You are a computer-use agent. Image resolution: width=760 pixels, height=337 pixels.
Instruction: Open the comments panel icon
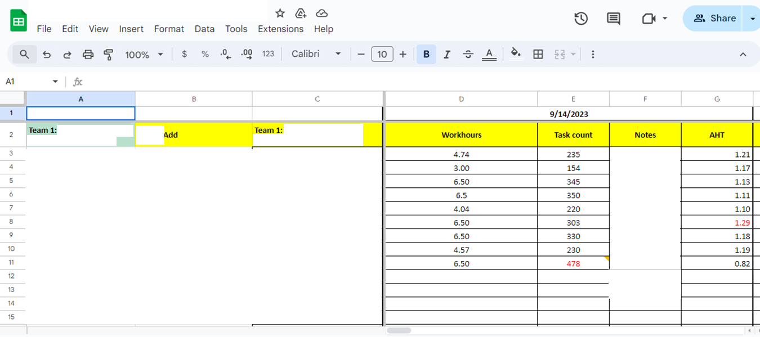point(614,19)
